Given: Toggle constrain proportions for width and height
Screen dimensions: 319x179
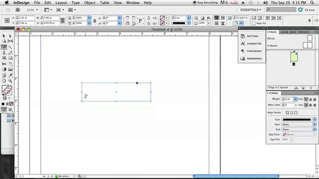Looking at the screenshot, I should (62, 20).
